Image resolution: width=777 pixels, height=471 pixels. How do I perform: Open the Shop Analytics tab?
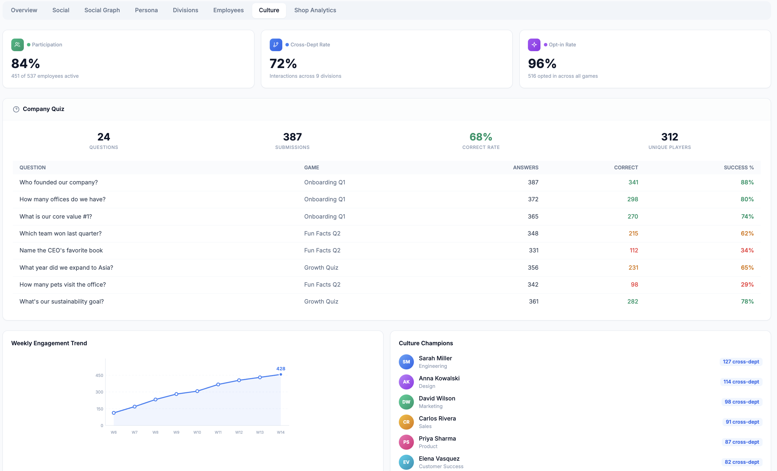pos(315,10)
